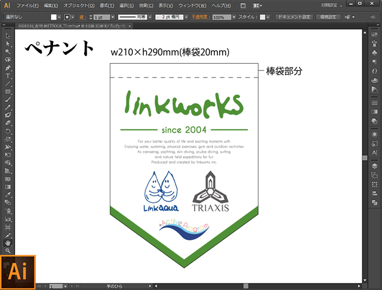This screenshot has height=290, width=382.
Task: Select the Eraser tool
Action: click(8, 123)
